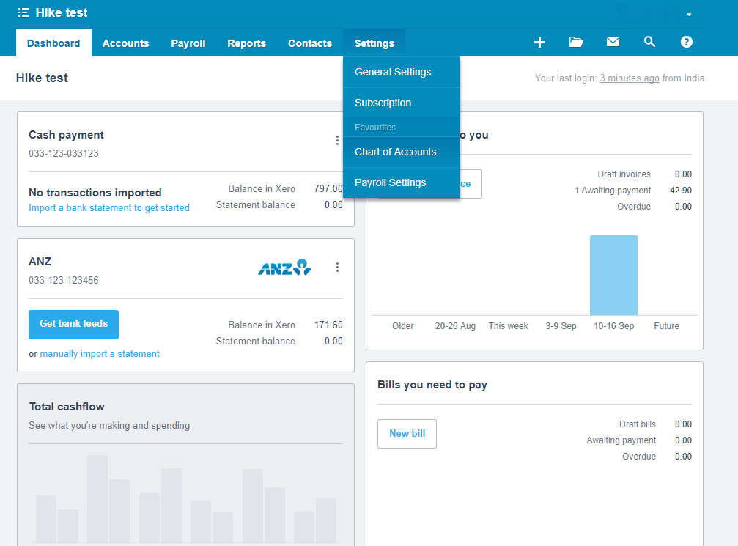Open the mail inbox icon
Screen dimensions: 738x546
[613, 42]
